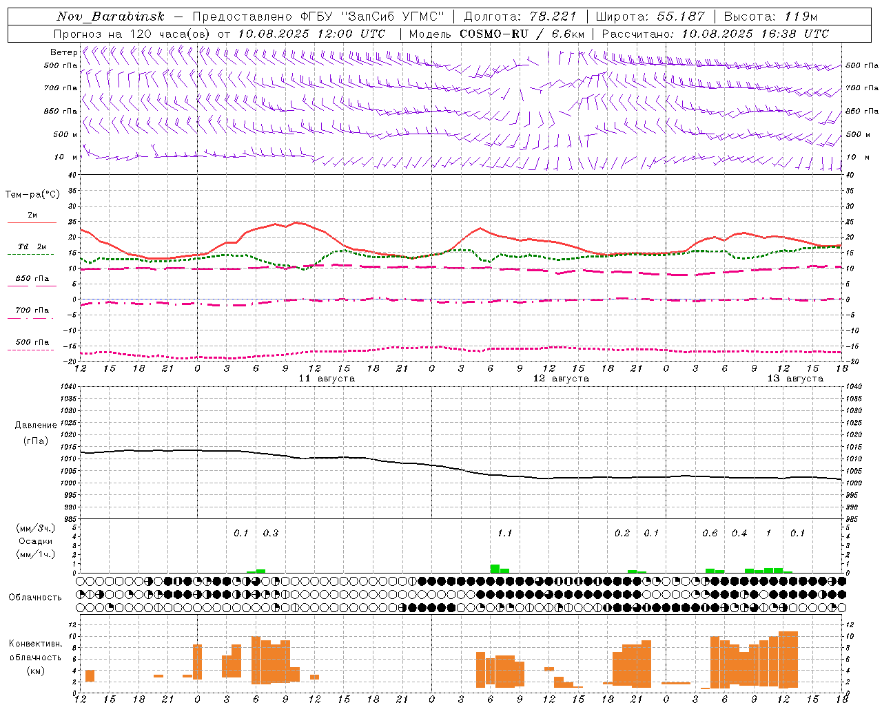This screenshot has width=882, height=705.
Task: Click the "700 гПа" temperature legend entry
Action: click(x=32, y=310)
